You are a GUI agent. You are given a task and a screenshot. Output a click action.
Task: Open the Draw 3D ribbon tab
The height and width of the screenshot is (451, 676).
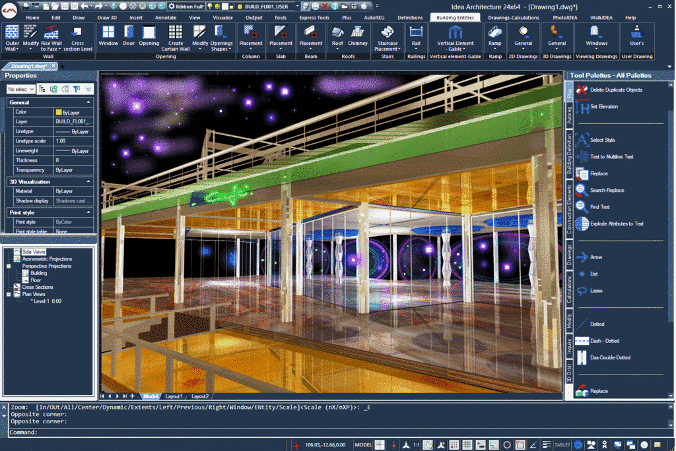tap(107, 18)
